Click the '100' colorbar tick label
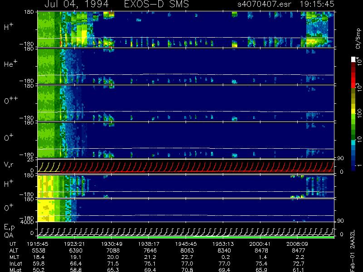 click(359, 113)
